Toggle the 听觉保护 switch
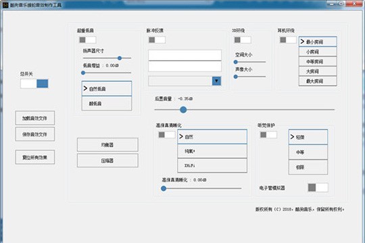365x243 pixels. click(268, 134)
